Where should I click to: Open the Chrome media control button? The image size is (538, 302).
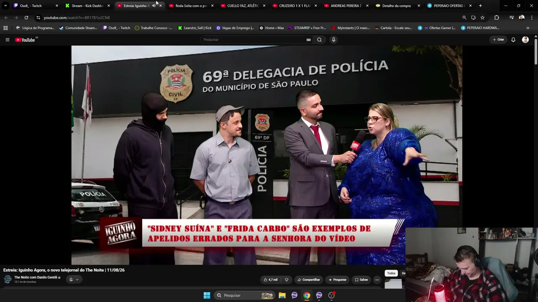tap(512, 18)
